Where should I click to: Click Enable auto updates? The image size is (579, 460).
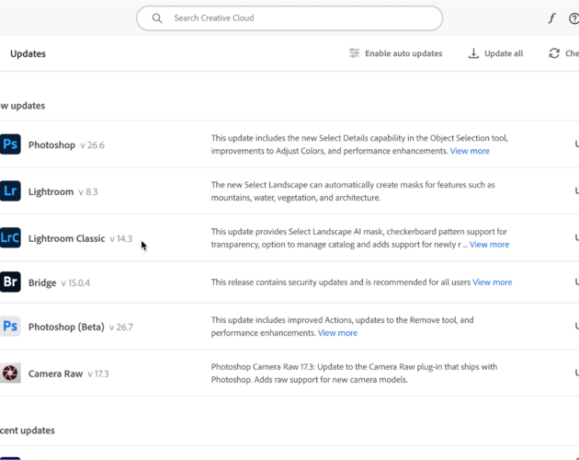[395, 53]
